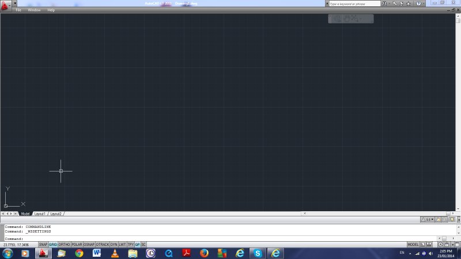Toggle GRID display in status bar
Screen dimensions: 461x259
coord(53,244)
